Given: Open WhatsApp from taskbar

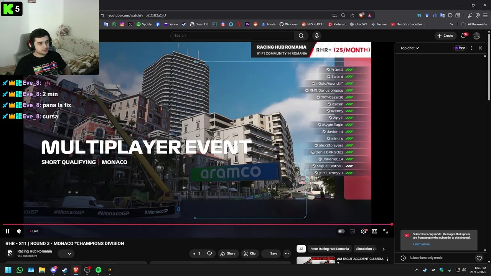Looking at the screenshot, I should [x=20, y=270].
